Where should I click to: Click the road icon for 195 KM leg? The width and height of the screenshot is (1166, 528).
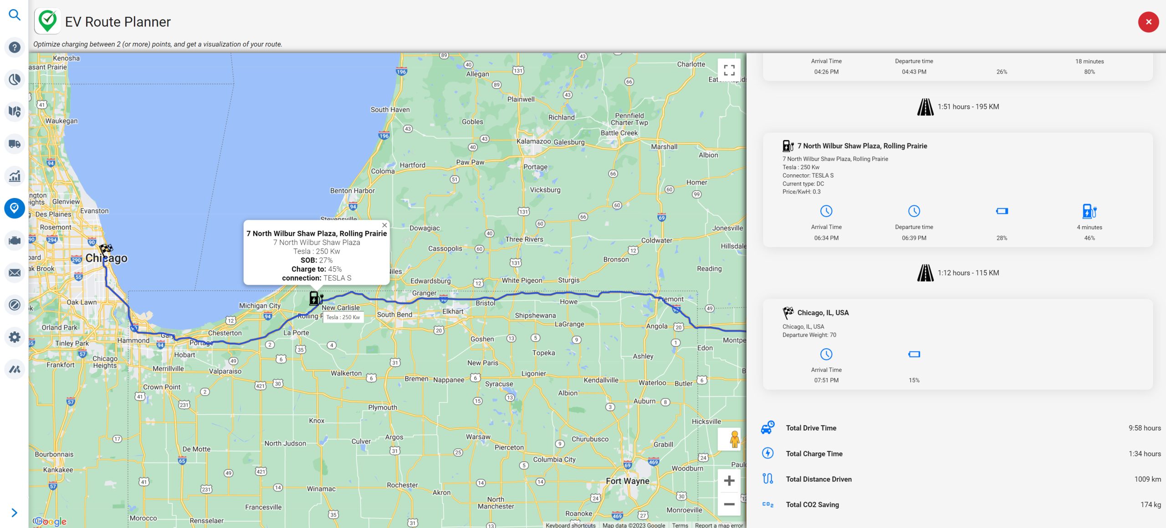coord(925,107)
